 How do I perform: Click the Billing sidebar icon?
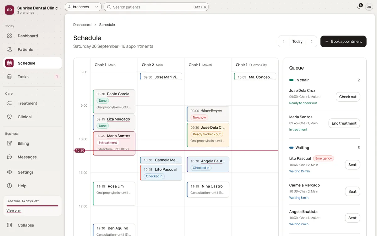point(9,143)
